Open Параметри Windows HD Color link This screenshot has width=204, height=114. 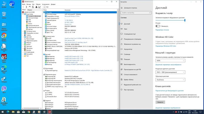coord(165,46)
